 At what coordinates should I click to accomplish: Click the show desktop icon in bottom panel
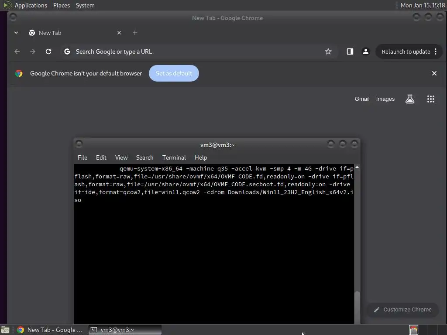[x=5, y=330]
